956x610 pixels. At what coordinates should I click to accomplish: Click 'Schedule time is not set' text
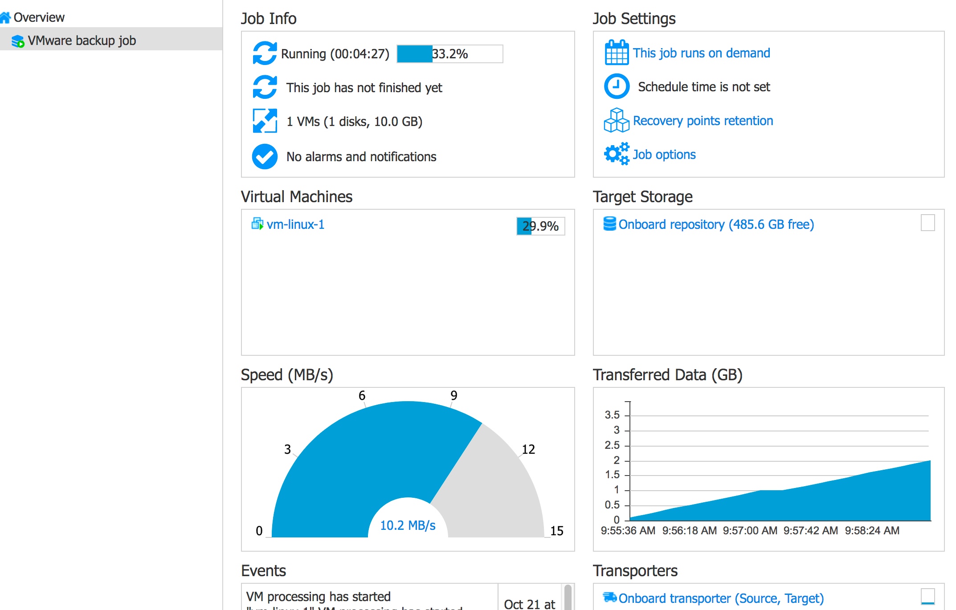[704, 87]
